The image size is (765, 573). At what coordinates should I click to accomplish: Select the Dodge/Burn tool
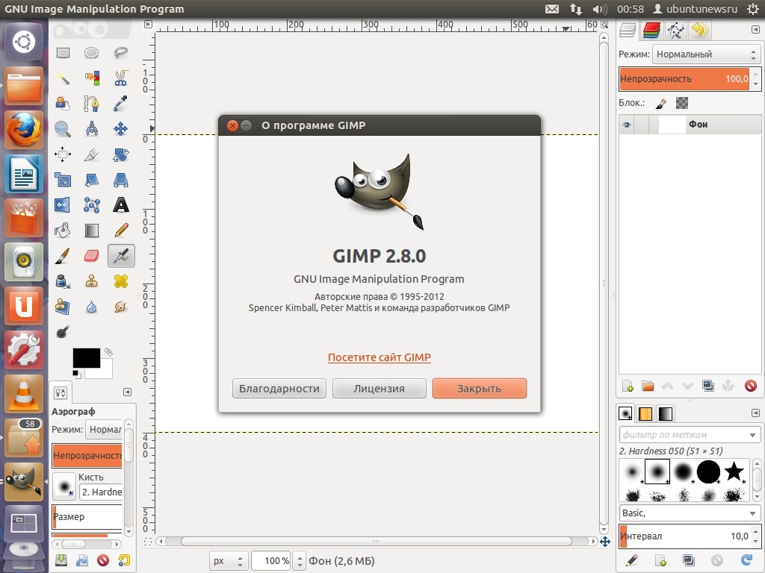pos(63,332)
